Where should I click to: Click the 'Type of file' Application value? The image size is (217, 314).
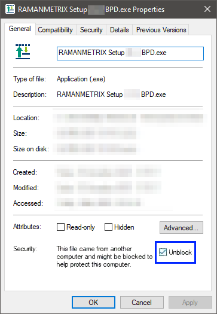pyautogui.click(x=81, y=79)
